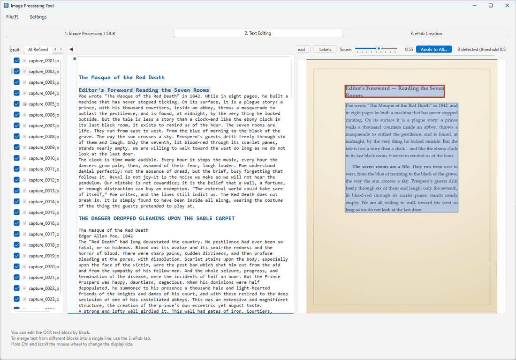
Task: Select the 2. Text Editing tab
Action: click(x=258, y=33)
